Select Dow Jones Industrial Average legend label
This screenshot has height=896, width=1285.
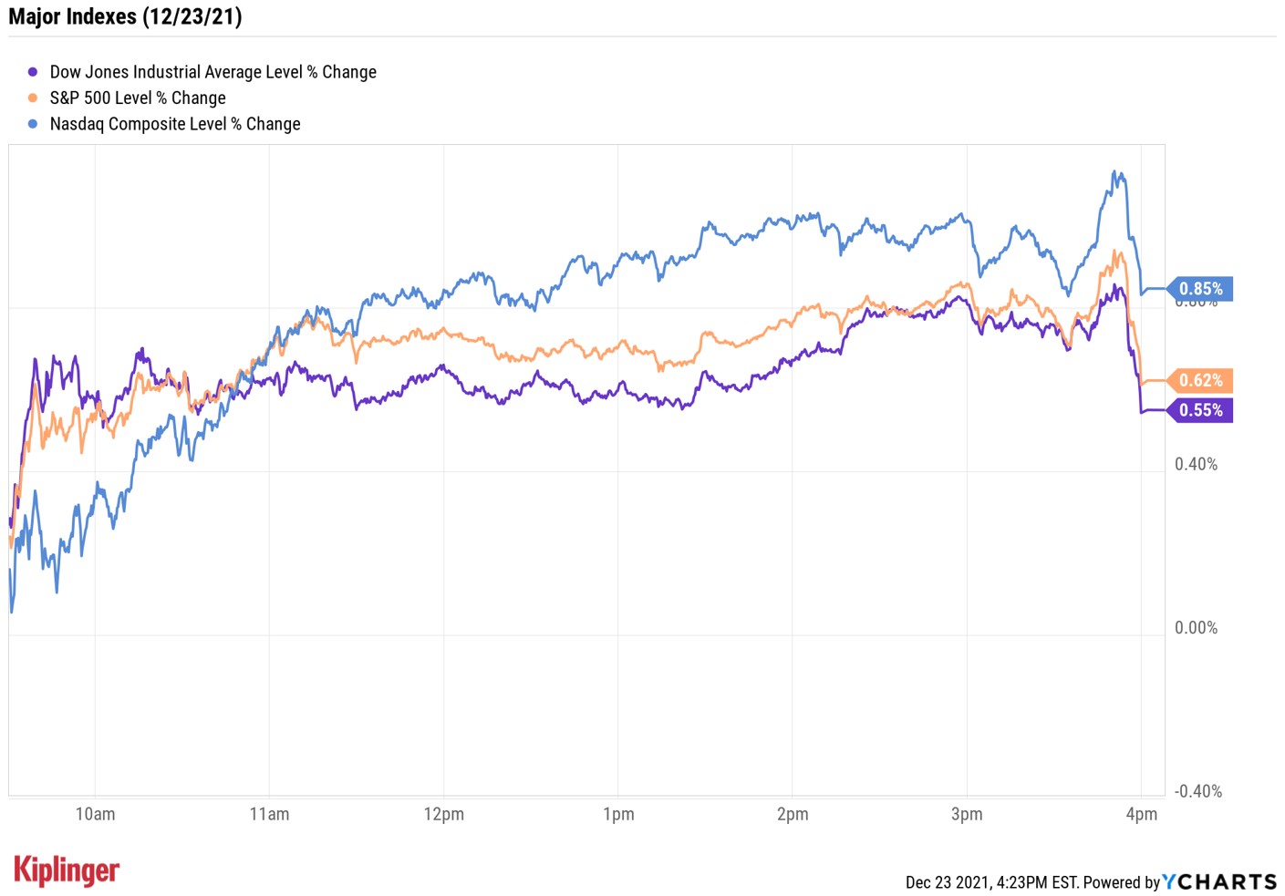[212, 72]
